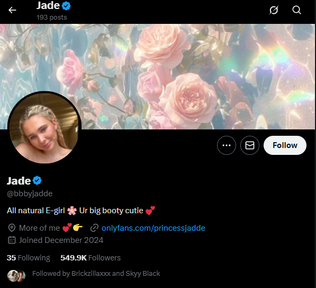Click the verified badge in the top header

coord(66,6)
